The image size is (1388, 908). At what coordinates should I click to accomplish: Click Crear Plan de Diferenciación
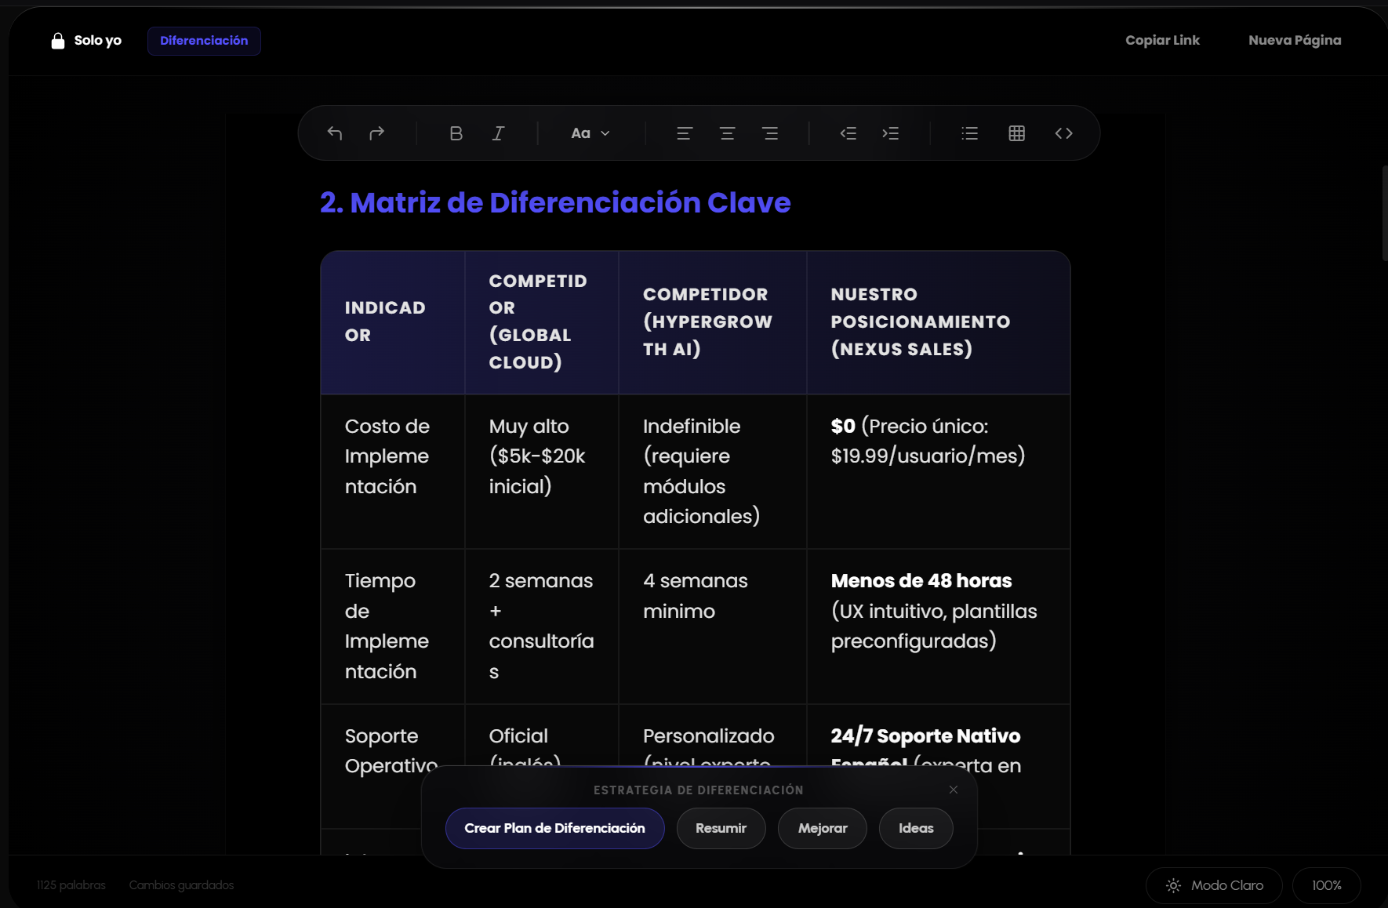554,828
